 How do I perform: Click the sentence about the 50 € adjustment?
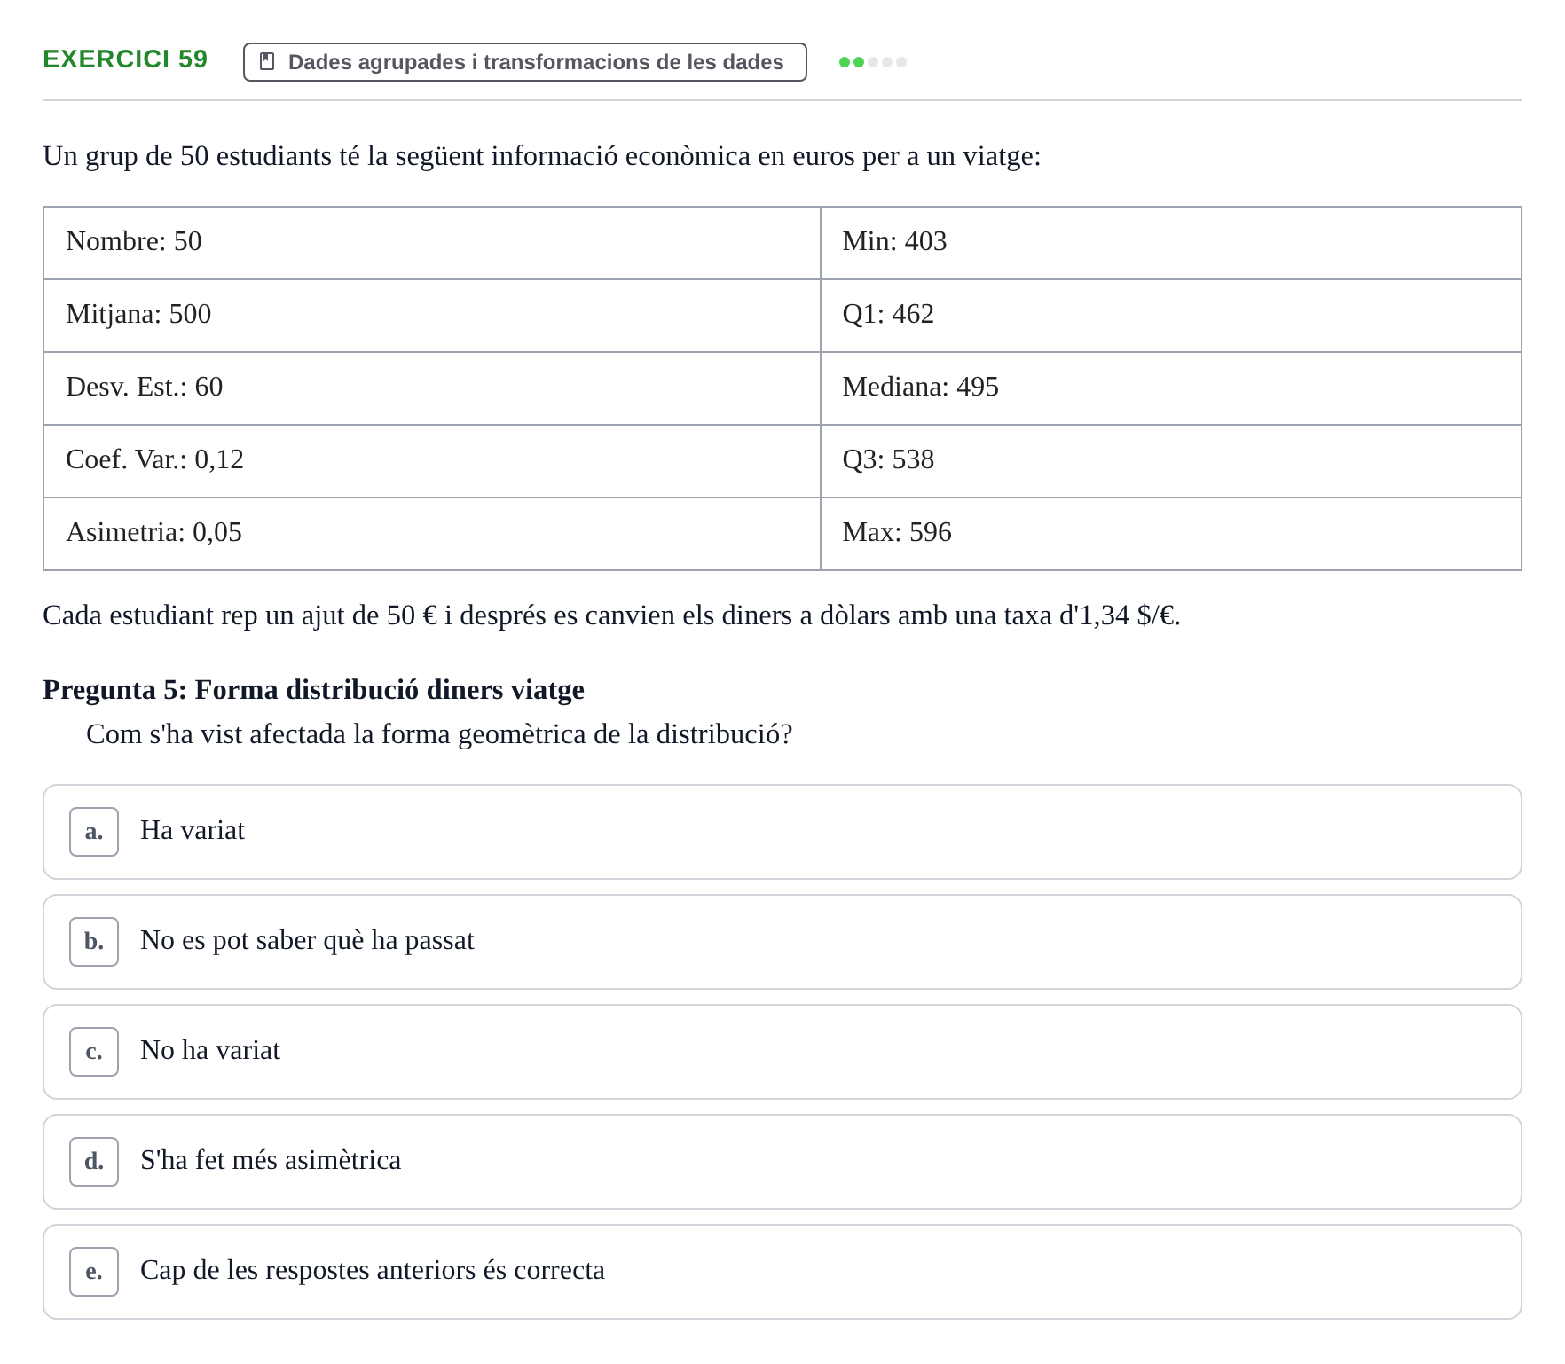(x=611, y=615)
